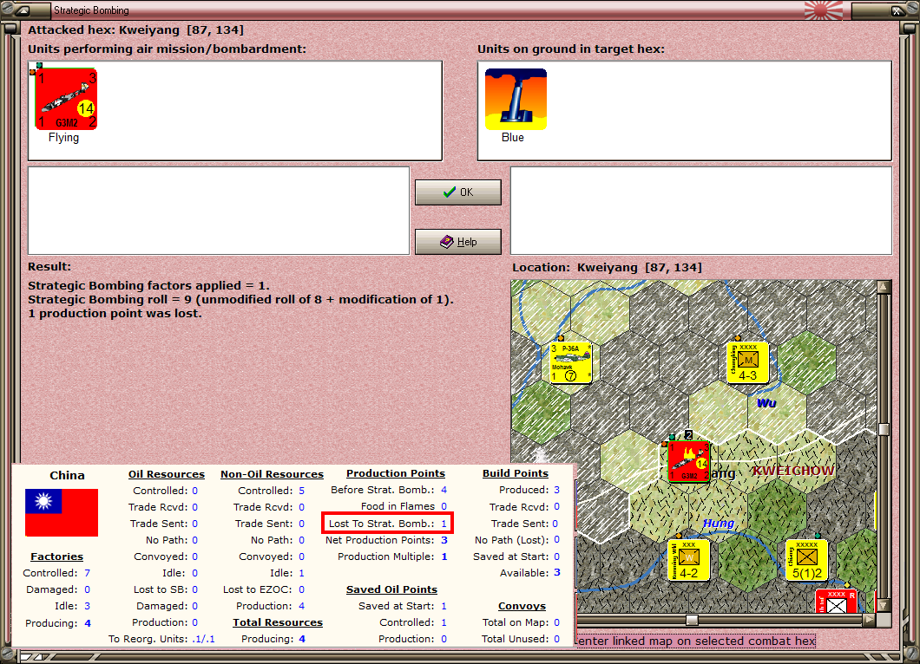Click the Production Points heading
The width and height of the screenshot is (920, 664).
pyautogui.click(x=396, y=473)
